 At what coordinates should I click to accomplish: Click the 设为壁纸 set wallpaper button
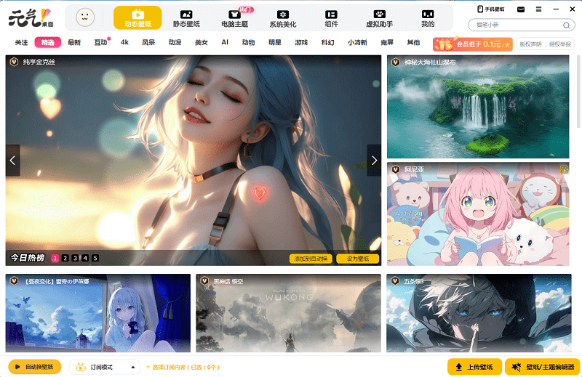coord(357,259)
